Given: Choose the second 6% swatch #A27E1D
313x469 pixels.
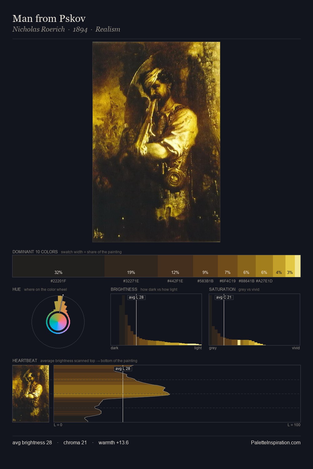Looking at the screenshot, I should pos(264,266).
